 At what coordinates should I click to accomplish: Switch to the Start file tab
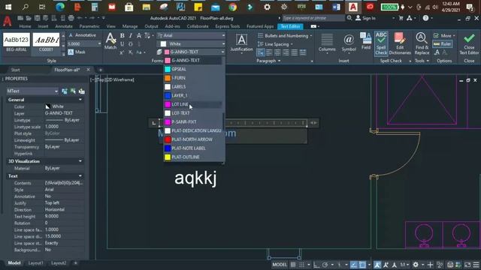tap(15, 70)
